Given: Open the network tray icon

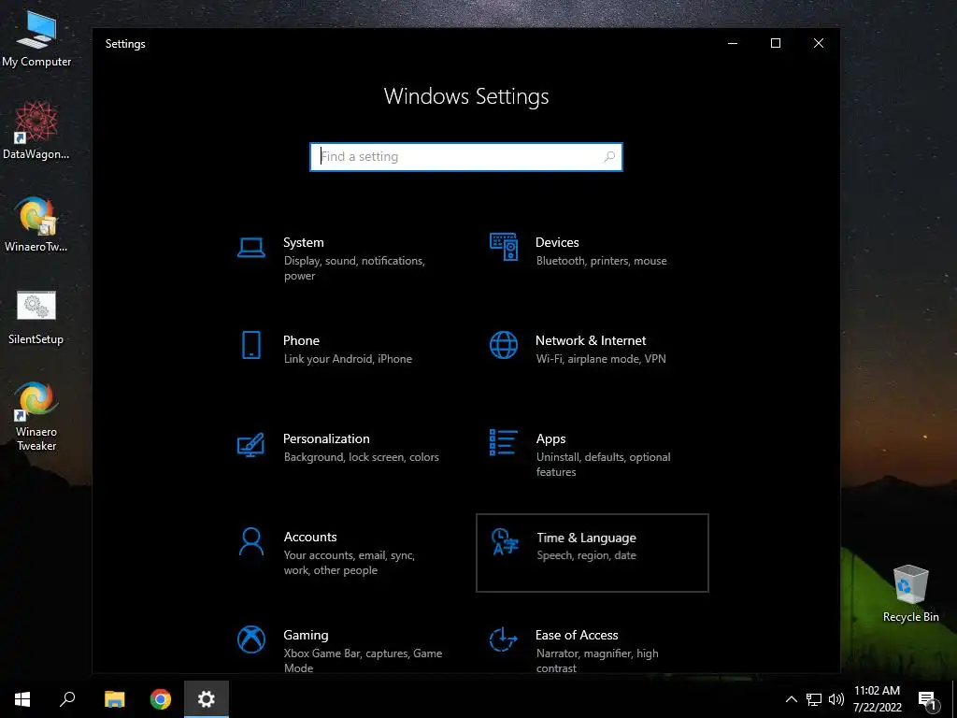Looking at the screenshot, I should 814,699.
